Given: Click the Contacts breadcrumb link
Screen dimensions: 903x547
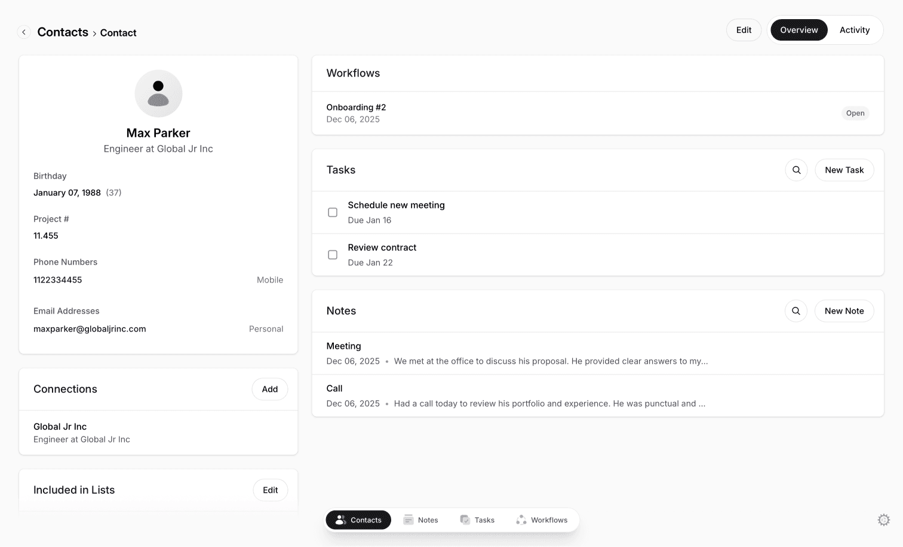Looking at the screenshot, I should [x=63, y=32].
